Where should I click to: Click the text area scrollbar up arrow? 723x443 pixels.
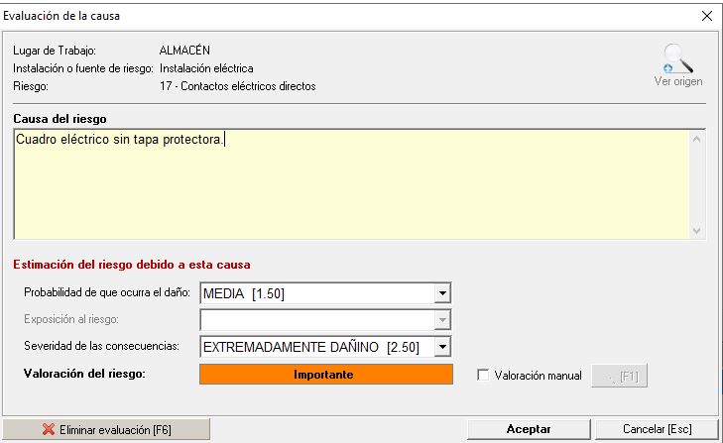click(696, 140)
